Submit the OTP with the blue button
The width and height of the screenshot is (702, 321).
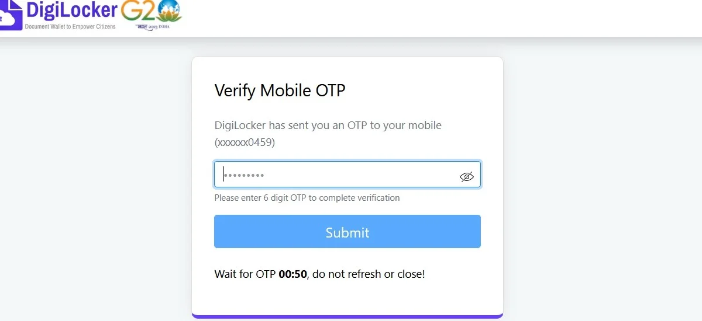pyautogui.click(x=347, y=232)
